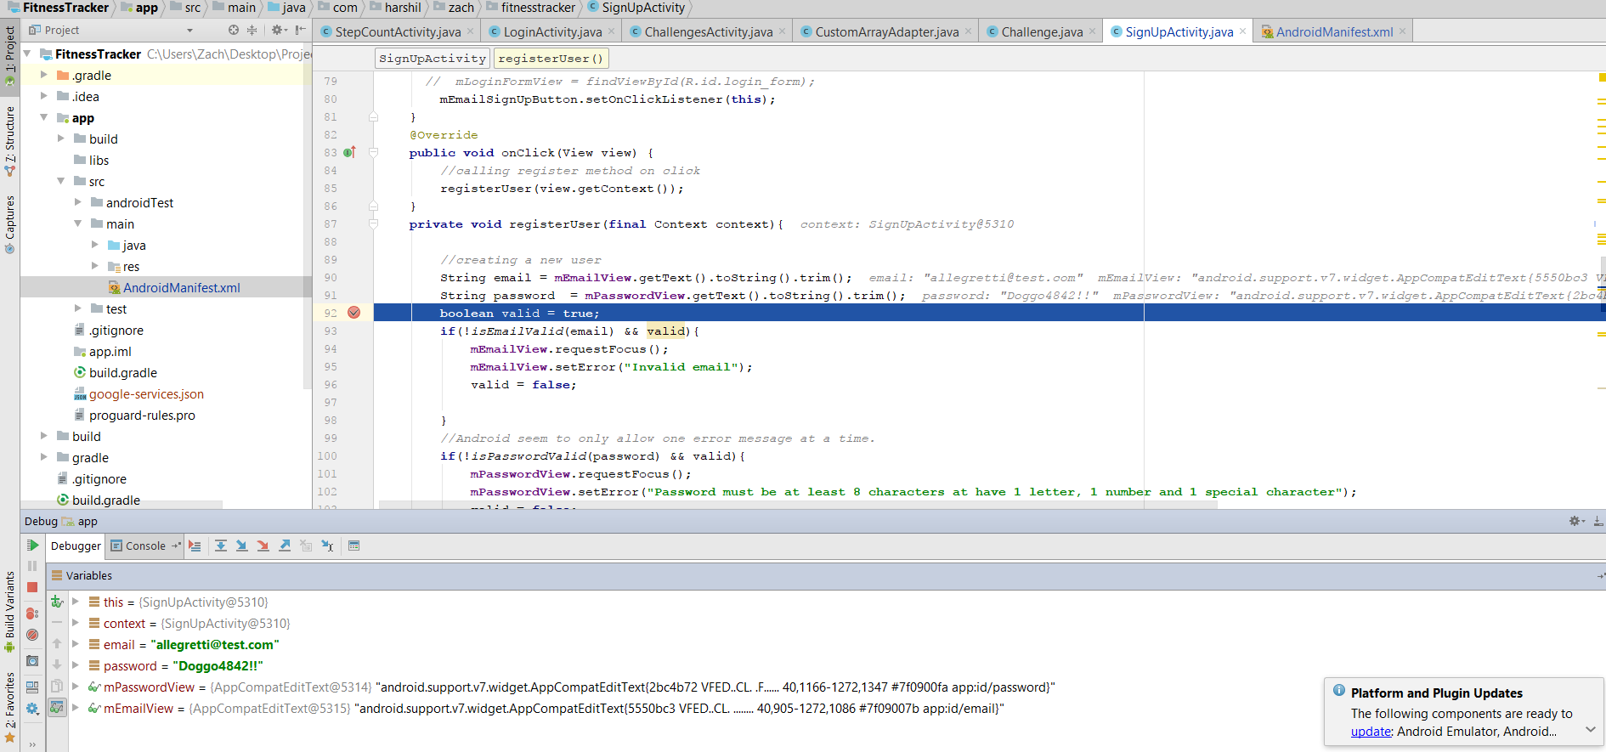Screen dimensions: 1606x752
Task: Expand the java folder under main
Action: pyautogui.click(x=95, y=245)
